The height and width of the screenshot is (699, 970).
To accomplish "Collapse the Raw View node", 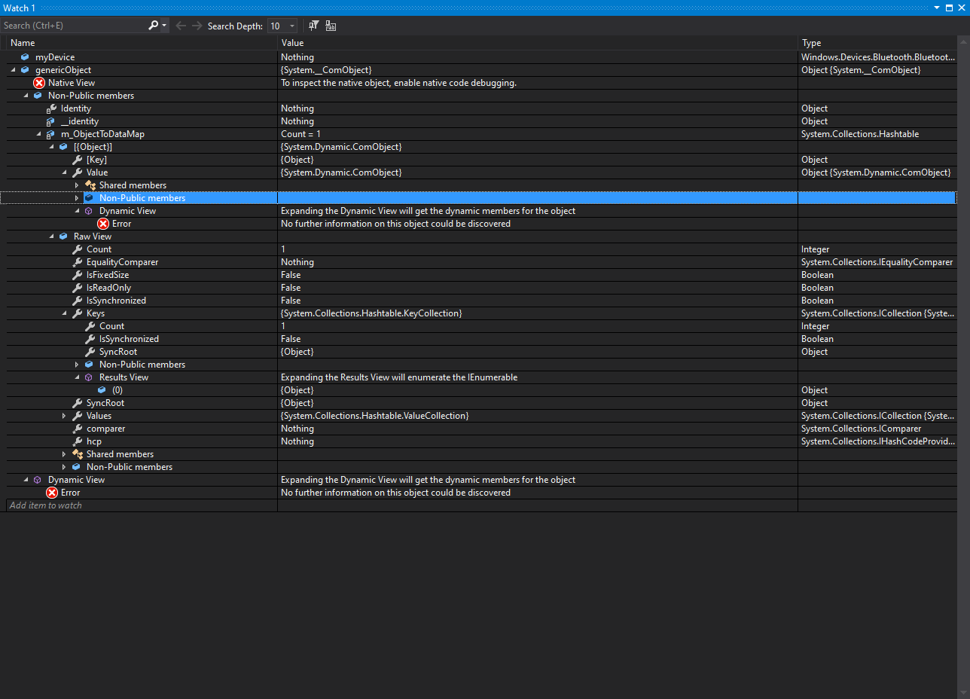I will coord(51,237).
